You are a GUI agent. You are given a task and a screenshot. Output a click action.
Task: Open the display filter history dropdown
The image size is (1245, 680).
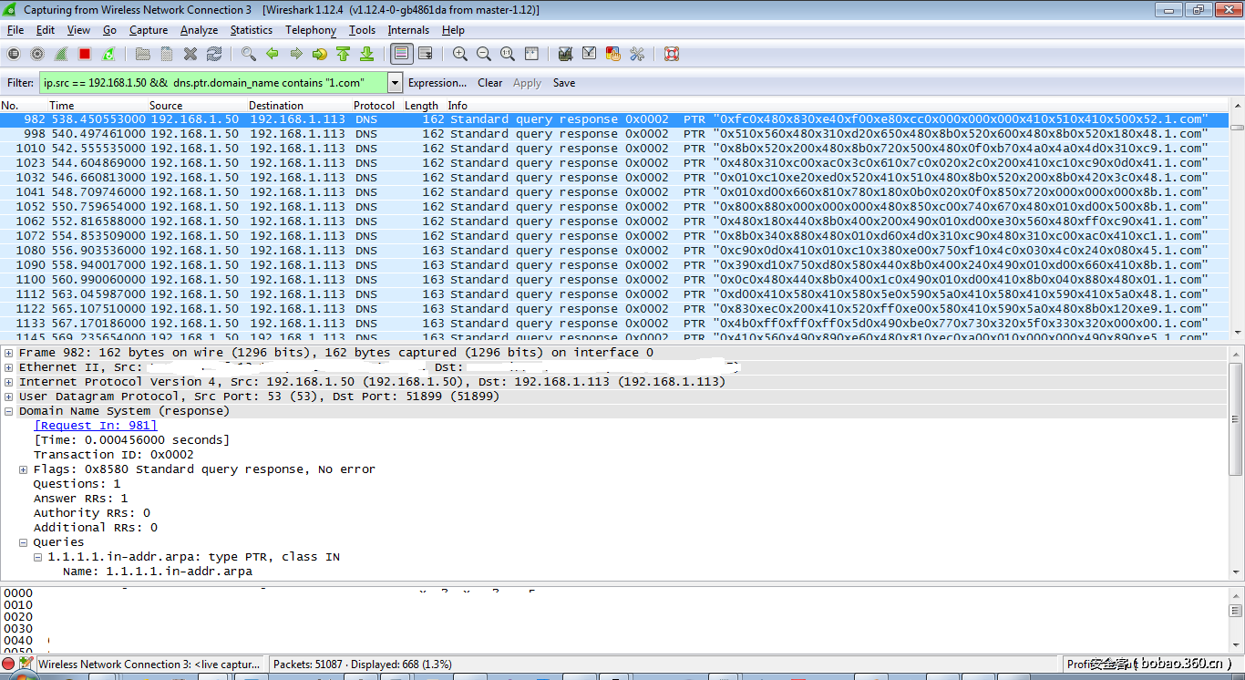click(x=395, y=83)
